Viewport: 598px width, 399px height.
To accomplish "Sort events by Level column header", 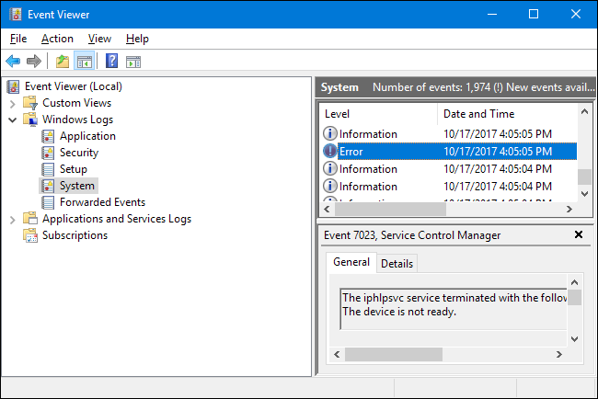I will click(338, 114).
